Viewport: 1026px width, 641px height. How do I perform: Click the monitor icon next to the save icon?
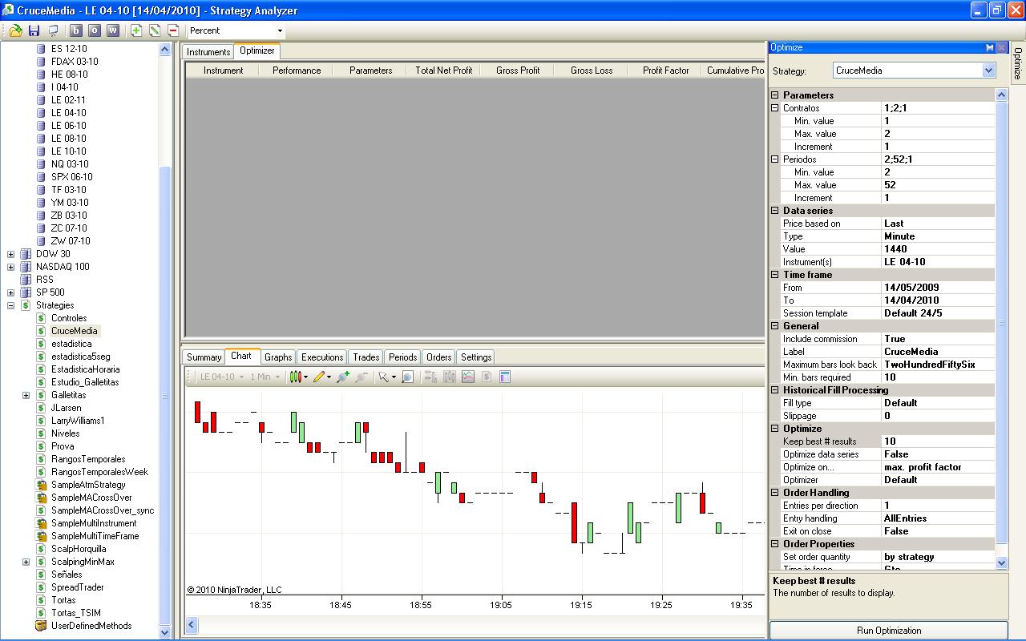coord(53,30)
